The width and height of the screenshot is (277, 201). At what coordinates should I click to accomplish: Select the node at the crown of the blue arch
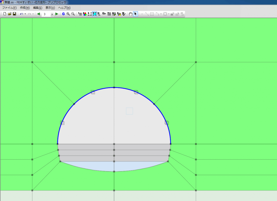(114, 87)
